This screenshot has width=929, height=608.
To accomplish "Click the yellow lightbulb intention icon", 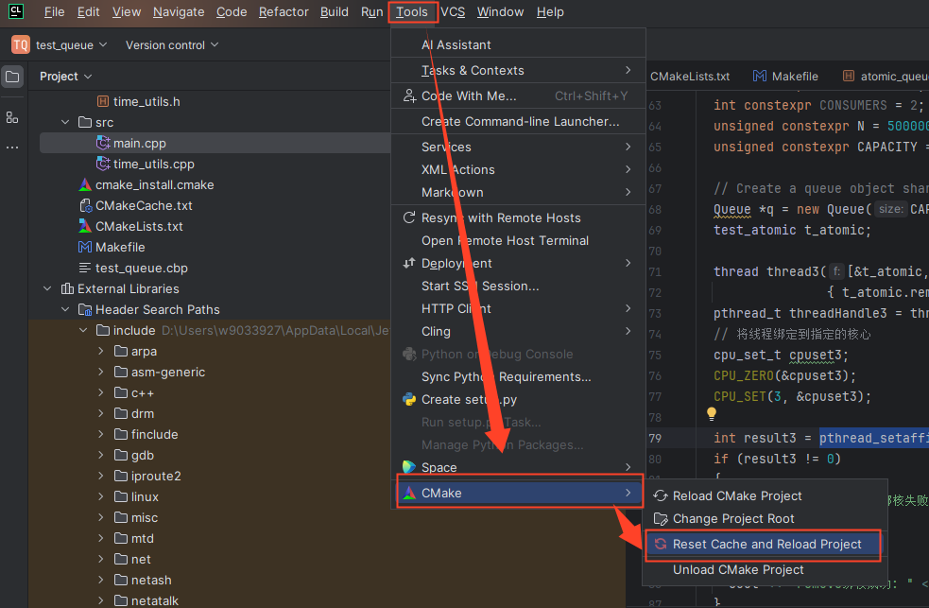I will [x=712, y=413].
